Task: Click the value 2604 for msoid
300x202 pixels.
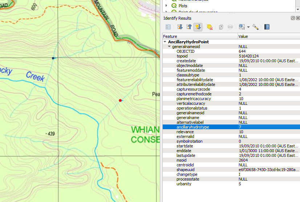Action: [x=243, y=160]
